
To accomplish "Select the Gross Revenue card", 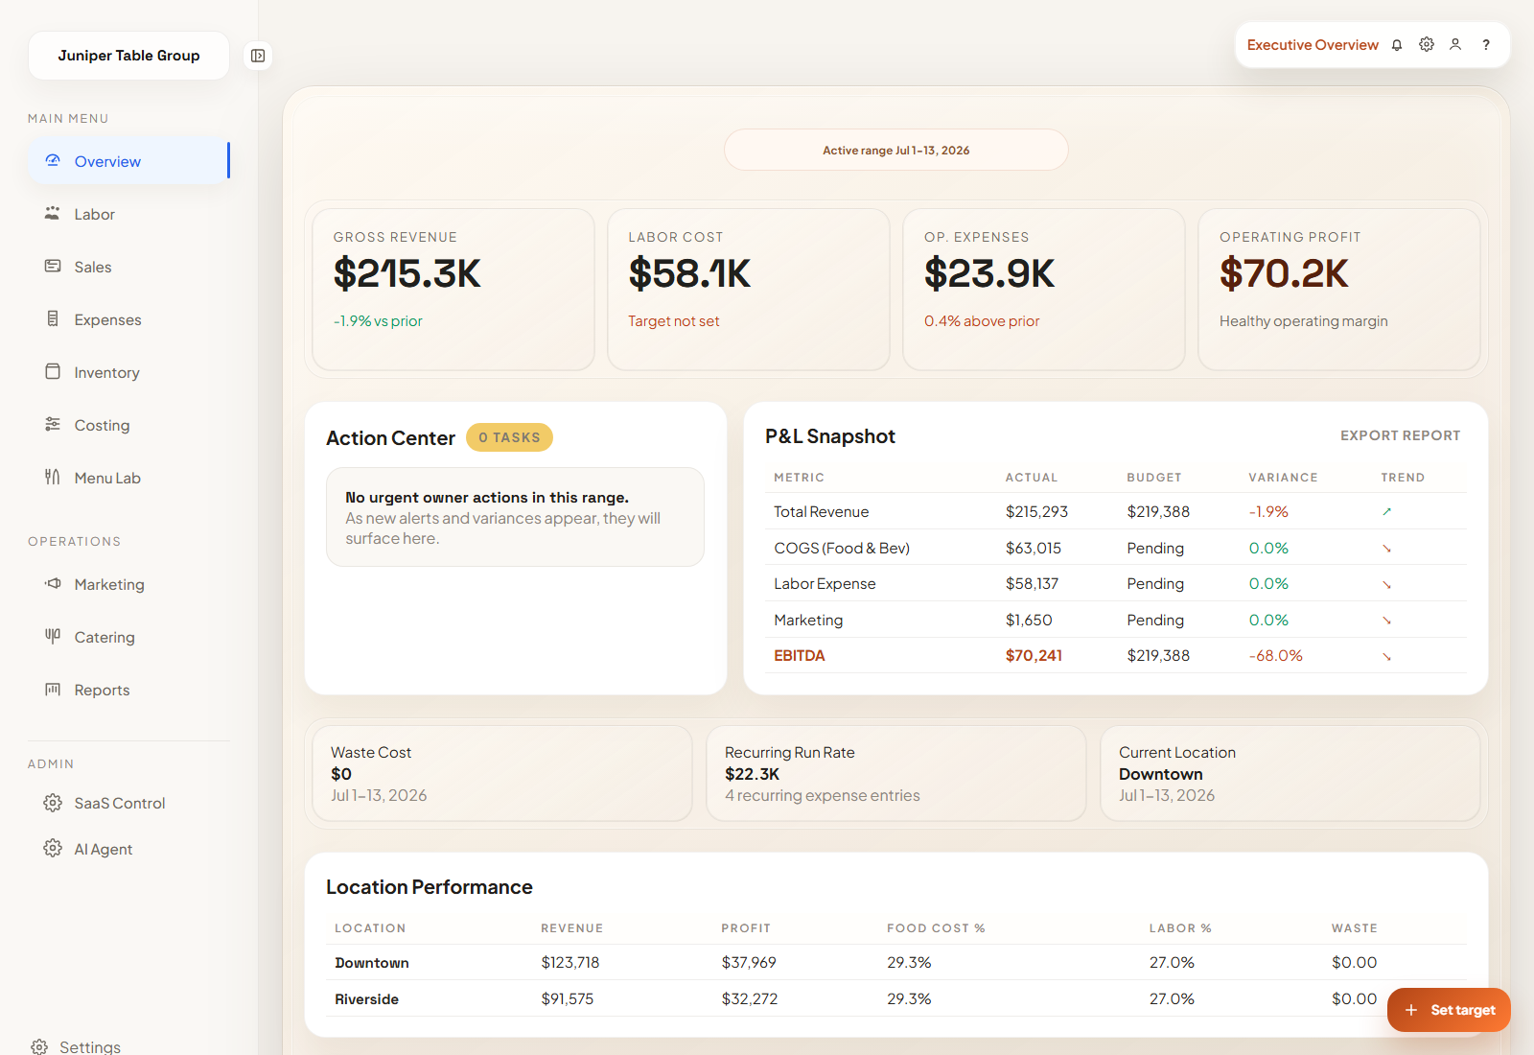I will click(x=453, y=290).
